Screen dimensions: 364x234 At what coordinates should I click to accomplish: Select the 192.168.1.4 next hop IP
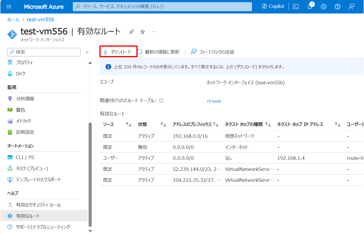[x=291, y=158]
